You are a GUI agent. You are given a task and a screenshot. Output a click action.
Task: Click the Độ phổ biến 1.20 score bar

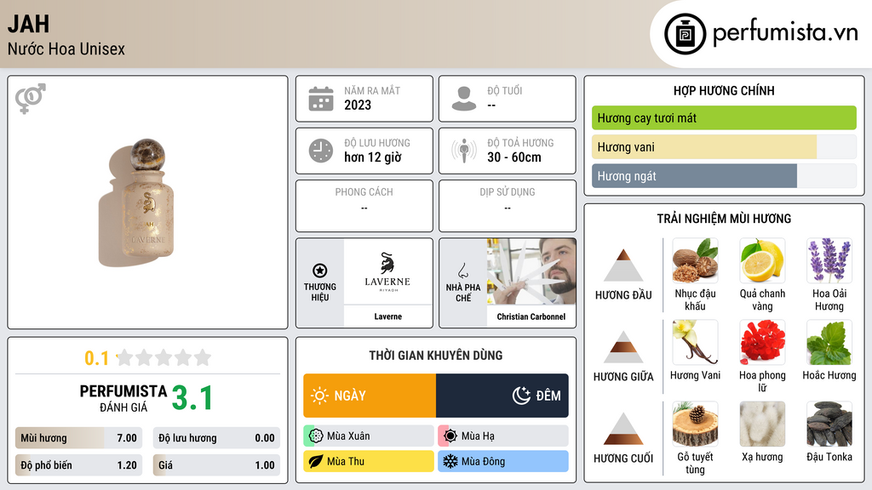click(x=78, y=465)
